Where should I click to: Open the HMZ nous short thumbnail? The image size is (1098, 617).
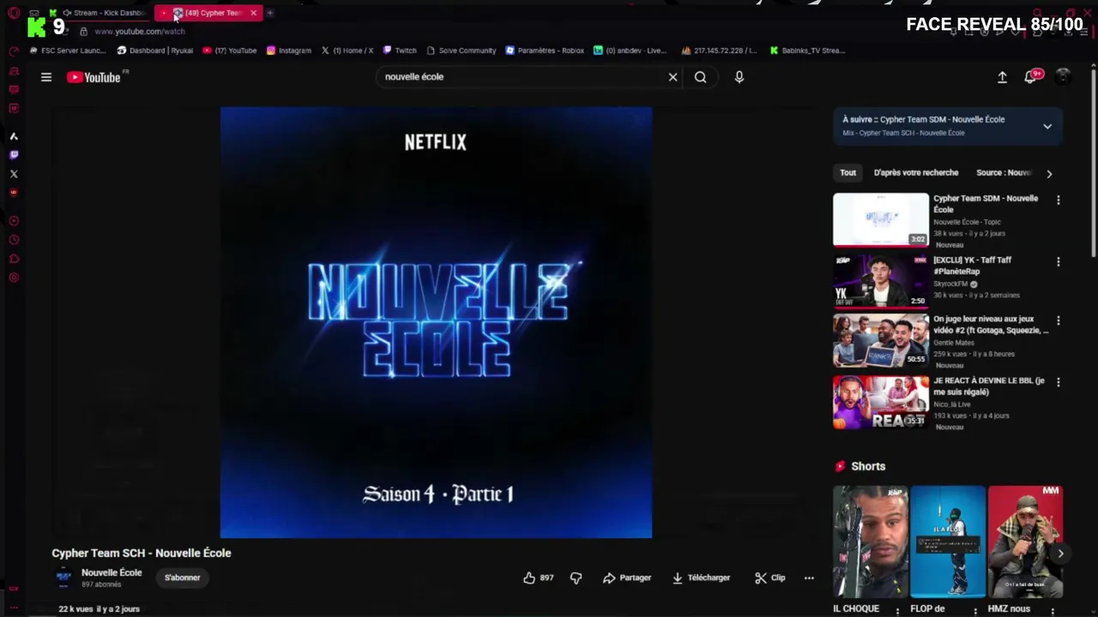(x=1025, y=542)
